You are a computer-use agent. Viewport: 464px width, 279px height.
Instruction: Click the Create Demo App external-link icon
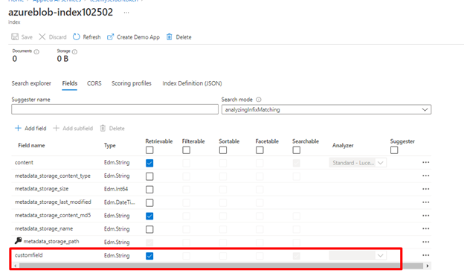pyautogui.click(x=110, y=37)
